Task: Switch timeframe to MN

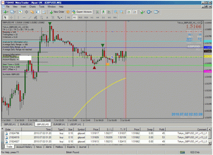Action: (x=115, y=17)
